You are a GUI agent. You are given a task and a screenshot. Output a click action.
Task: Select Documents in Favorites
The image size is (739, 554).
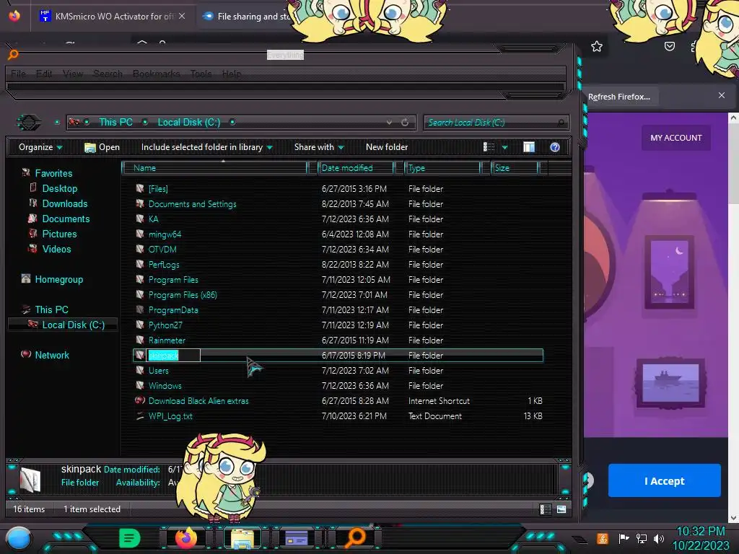tap(66, 219)
